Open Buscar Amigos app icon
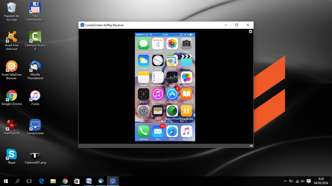Image resolution: width=332 pixels, height=186 pixels. (186, 111)
